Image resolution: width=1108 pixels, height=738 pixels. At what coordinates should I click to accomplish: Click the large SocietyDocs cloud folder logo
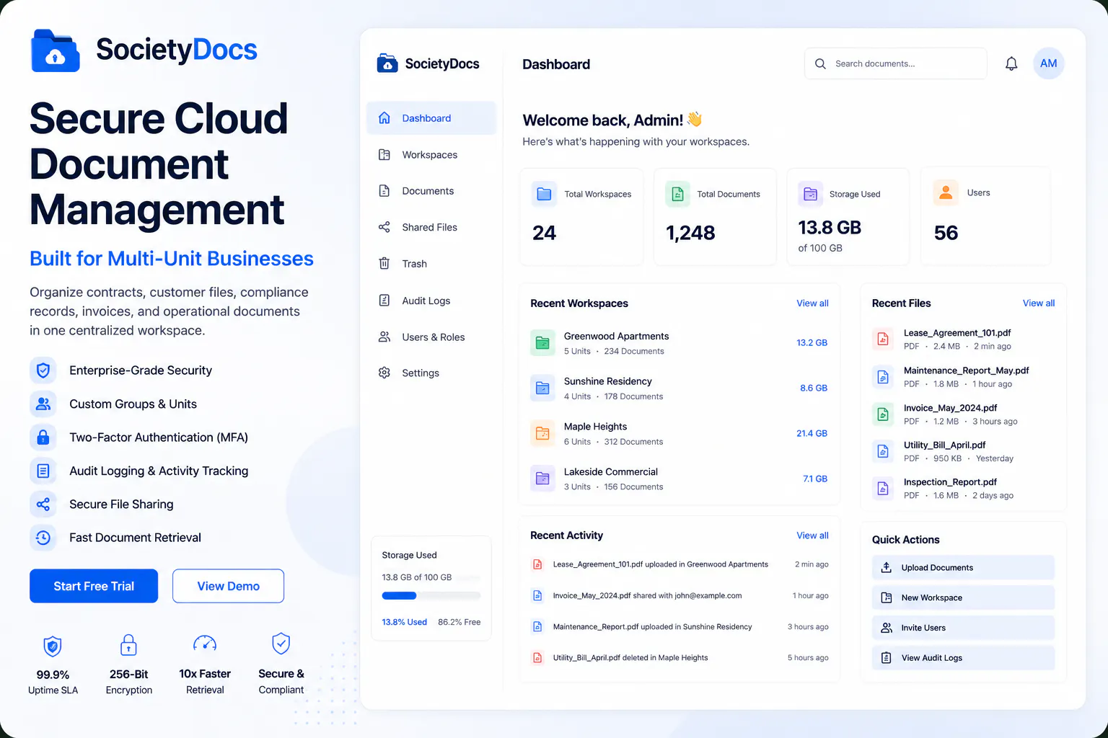point(56,50)
